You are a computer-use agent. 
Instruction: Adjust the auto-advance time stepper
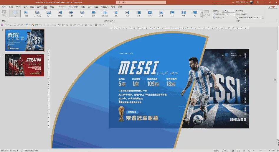click(x=262, y=18)
